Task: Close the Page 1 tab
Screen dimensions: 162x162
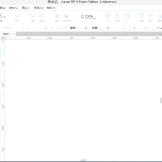Action: tap(13, 34)
